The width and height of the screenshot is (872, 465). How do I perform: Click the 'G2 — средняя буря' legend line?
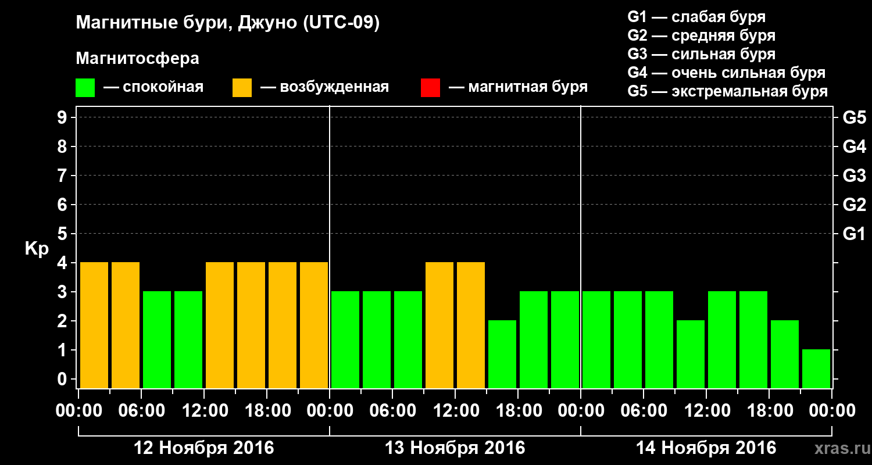coord(702,35)
